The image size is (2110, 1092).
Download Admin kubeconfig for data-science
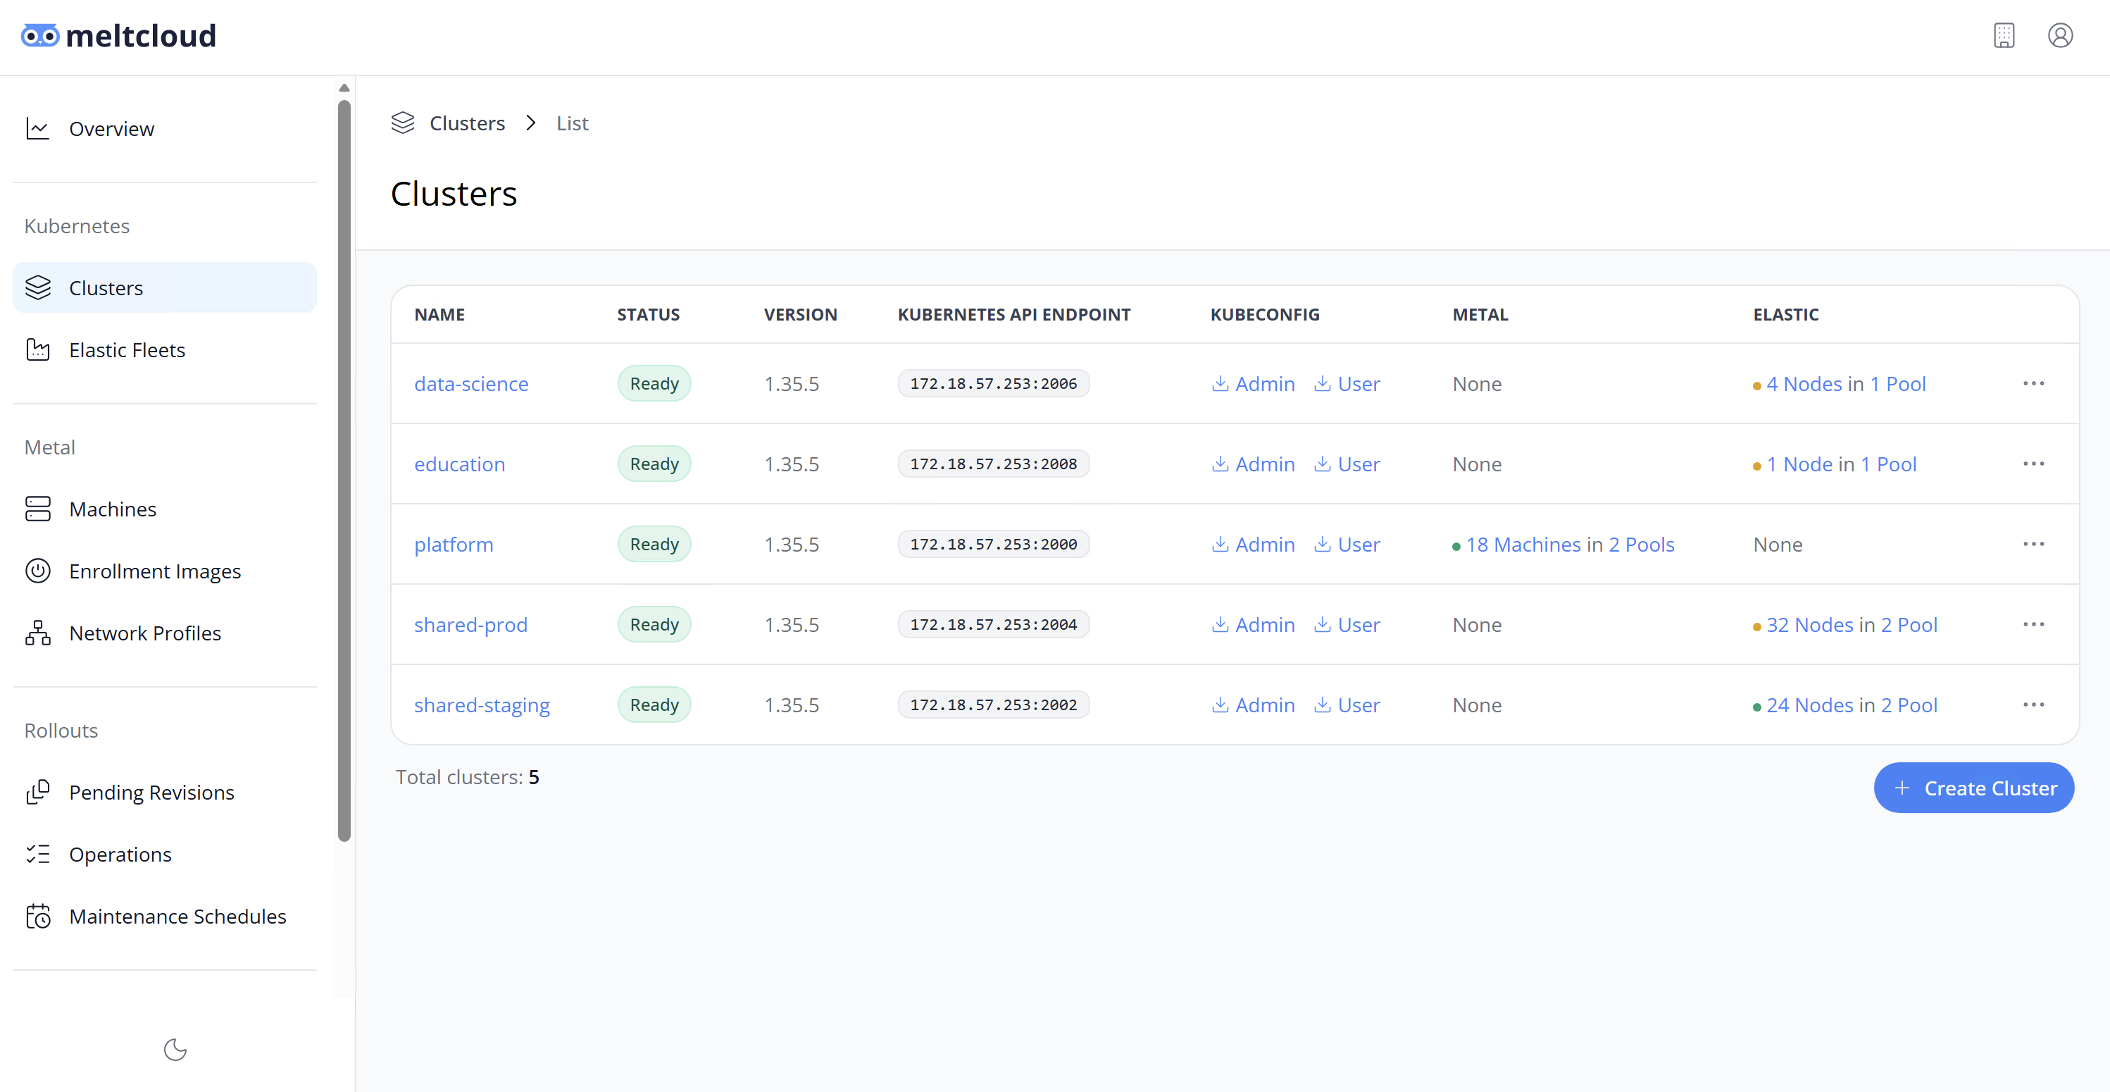(1253, 383)
